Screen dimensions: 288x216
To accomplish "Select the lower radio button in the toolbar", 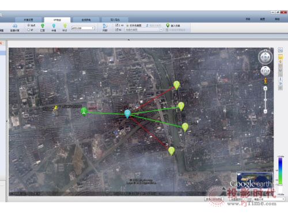I will click(x=29, y=30).
